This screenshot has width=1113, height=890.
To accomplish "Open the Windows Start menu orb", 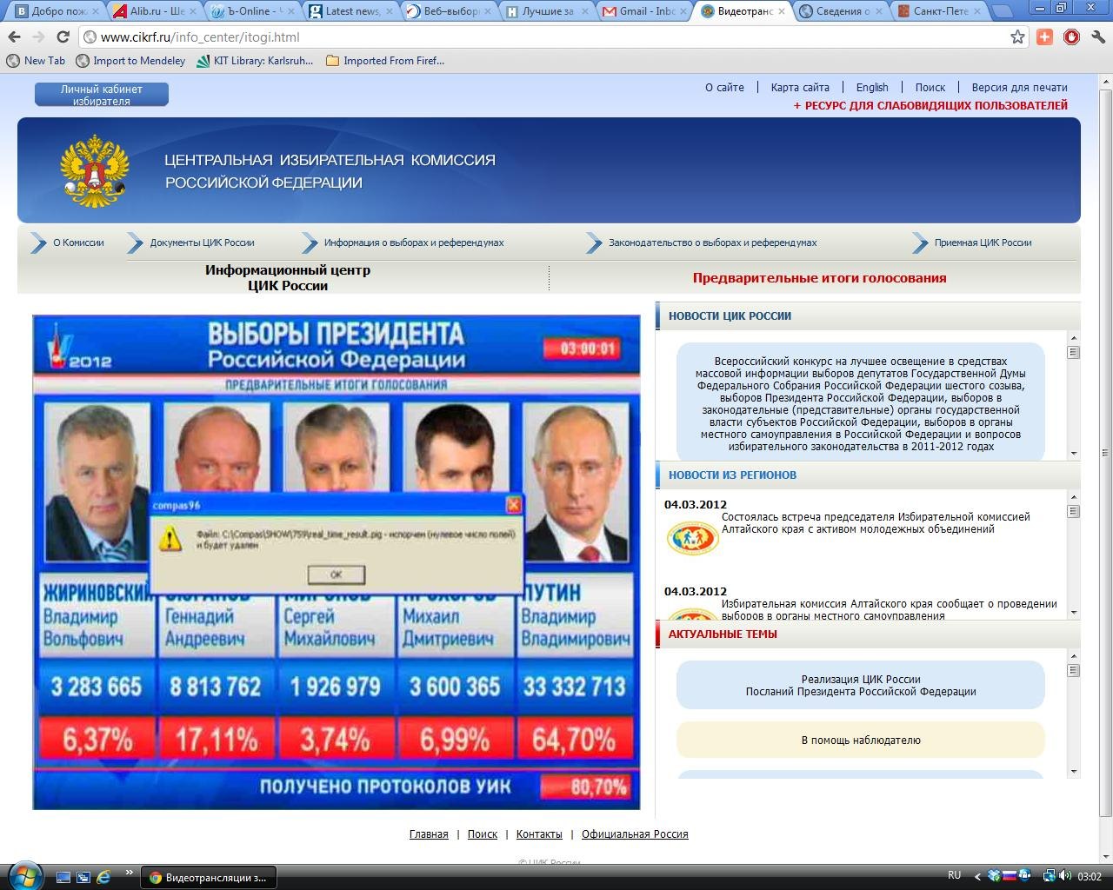I will click(x=23, y=874).
